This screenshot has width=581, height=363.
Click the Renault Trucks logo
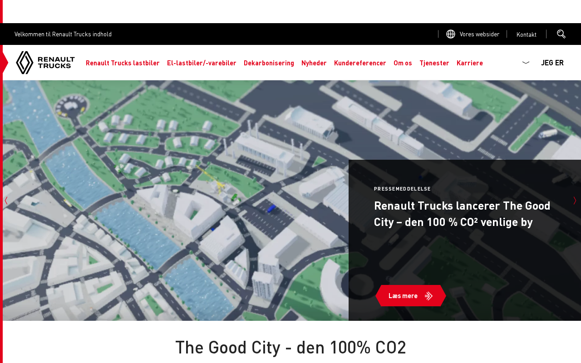(45, 63)
